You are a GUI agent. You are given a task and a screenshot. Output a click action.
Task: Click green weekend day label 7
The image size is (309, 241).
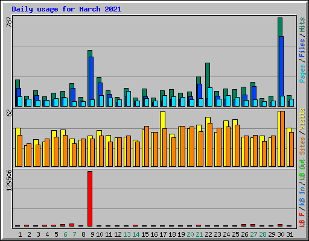74,234
